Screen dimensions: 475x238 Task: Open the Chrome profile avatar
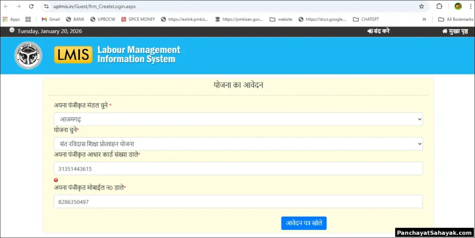coord(458,6)
